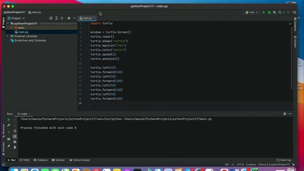Image resolution: width=304 pixels, height=171 pixels.
Task: Open 4 spaces indent settings
Action: [x=251, y=164]
